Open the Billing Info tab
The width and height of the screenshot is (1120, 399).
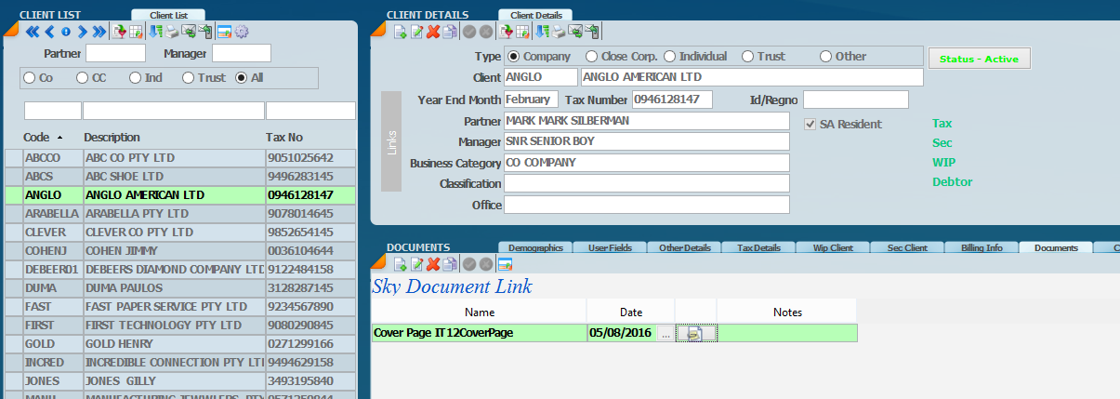click(x=981, y=247)
